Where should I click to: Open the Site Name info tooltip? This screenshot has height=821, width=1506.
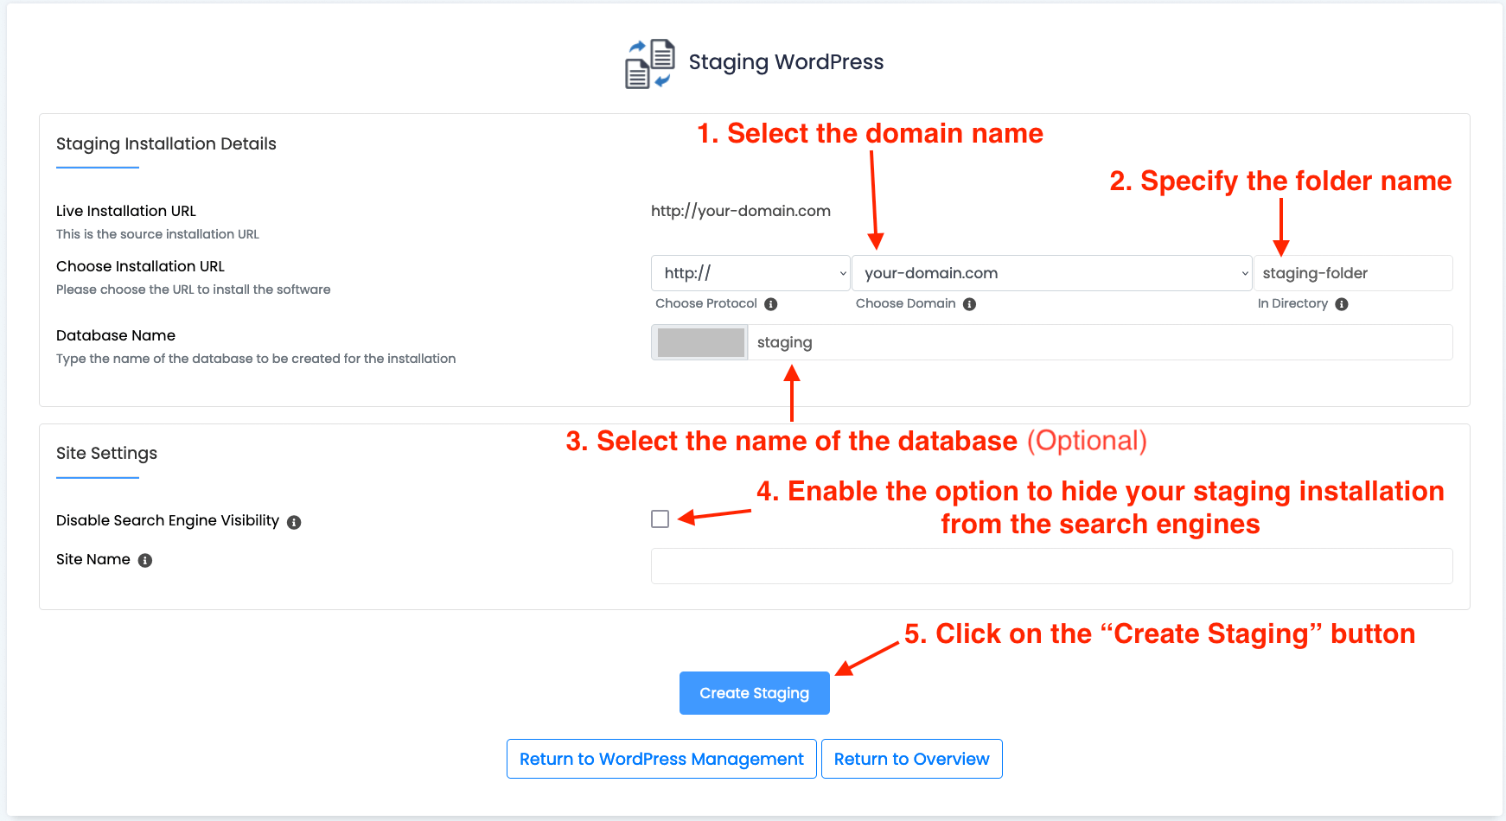(145, 560)
